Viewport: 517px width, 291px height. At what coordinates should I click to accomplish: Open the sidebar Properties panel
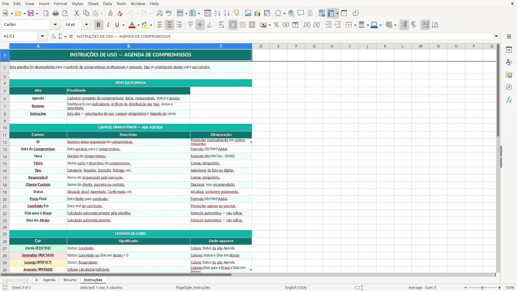tap(509, 50)
